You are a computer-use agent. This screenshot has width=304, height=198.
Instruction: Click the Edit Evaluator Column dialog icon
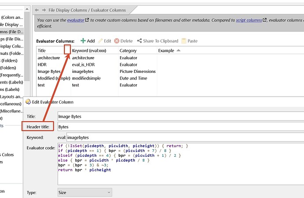[29, 102]
